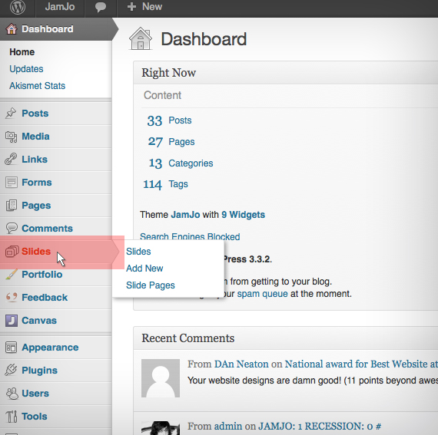Image resolution: width=438 pixels, height=435 pixels.
Task: Click the Users icon in sidebar
Action: tap(12, 394)
